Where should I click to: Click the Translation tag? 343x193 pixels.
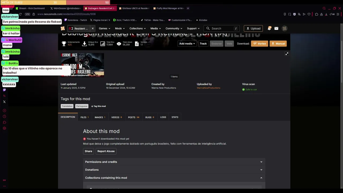click(67, 106)
